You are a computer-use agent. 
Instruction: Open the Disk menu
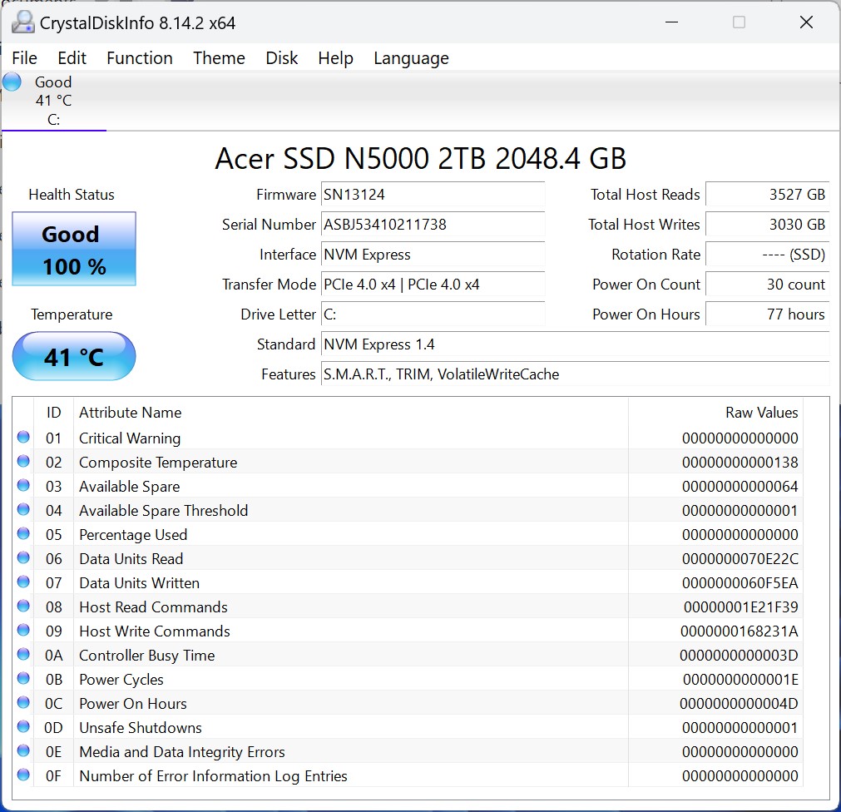281,58
